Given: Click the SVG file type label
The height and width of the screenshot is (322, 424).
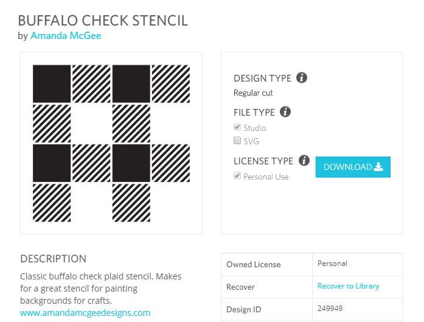Looking at the screenshot, I should 251,141.
